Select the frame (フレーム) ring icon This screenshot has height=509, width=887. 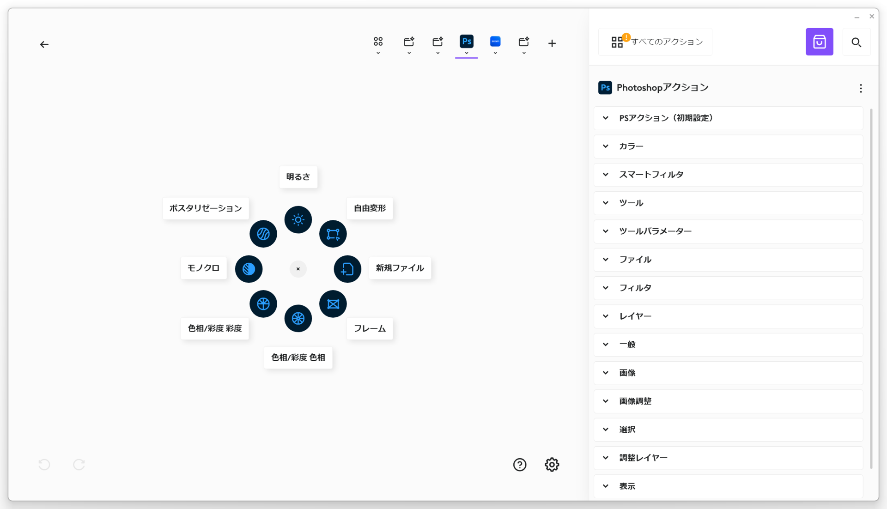click(x=333, y=304)
